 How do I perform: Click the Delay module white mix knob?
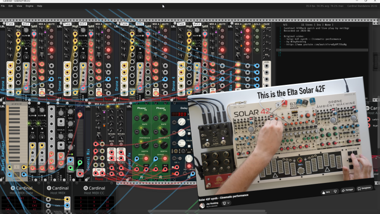tap(189, 158)
